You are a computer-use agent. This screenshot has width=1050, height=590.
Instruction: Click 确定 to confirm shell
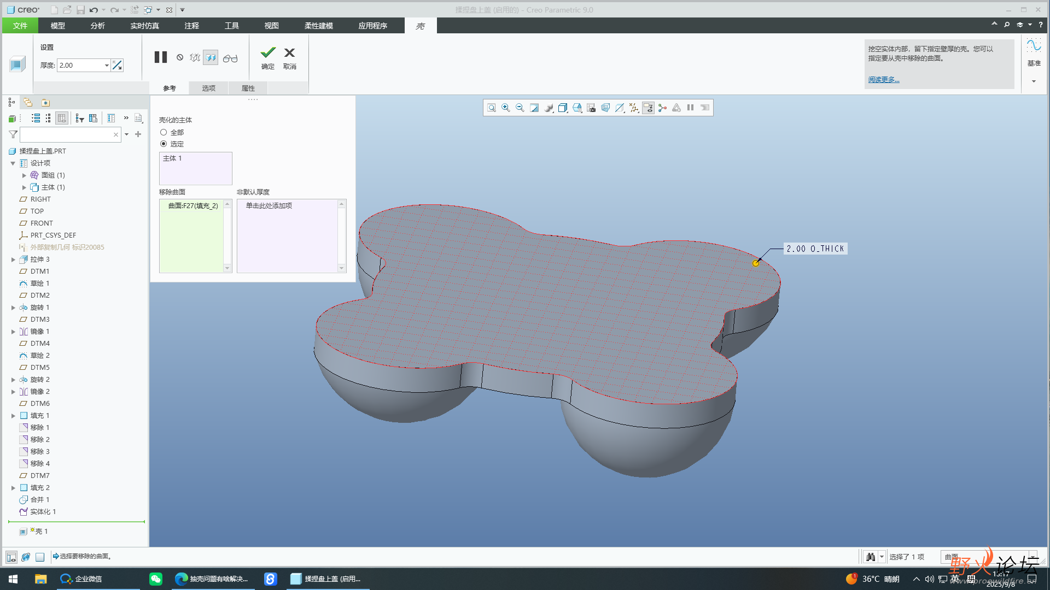tap(268, 58)
